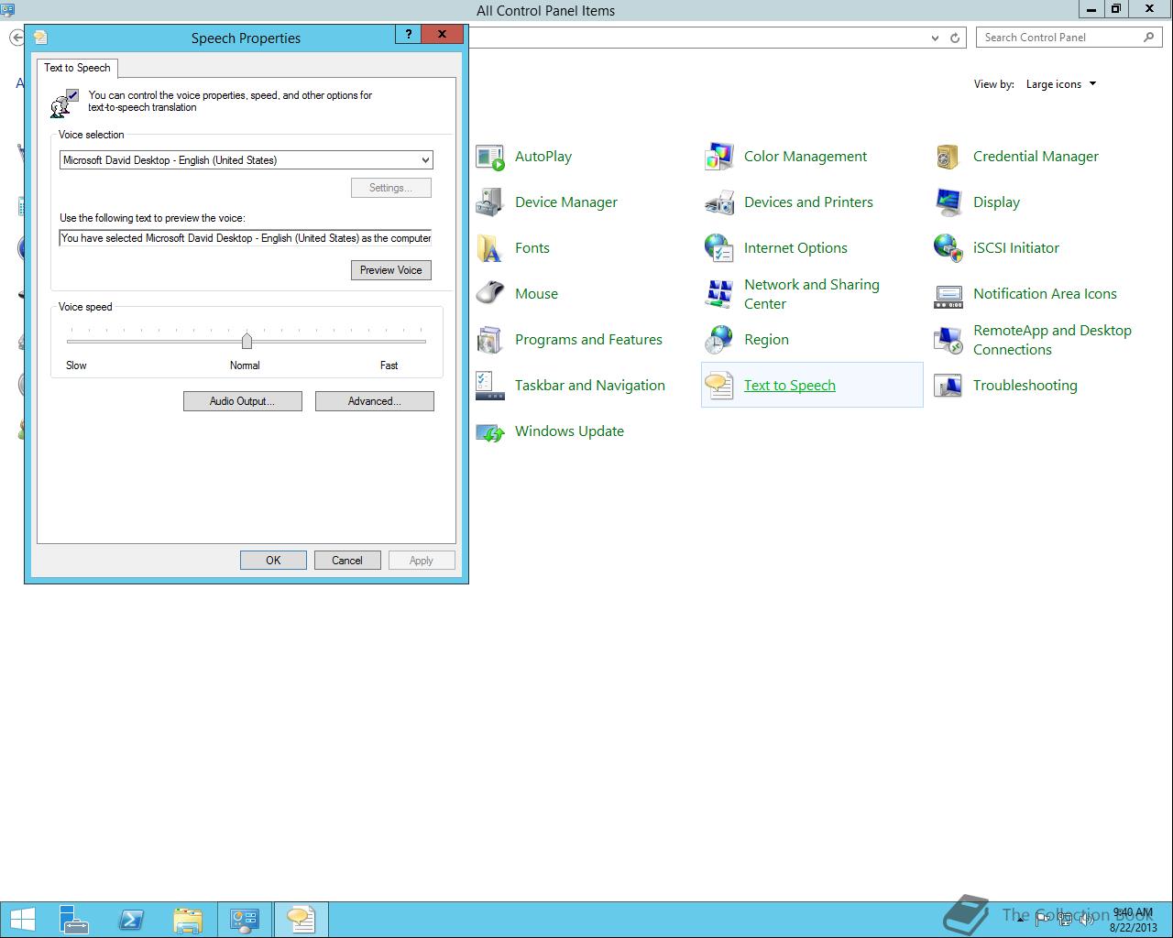Open the Internet Options icon
This screenshot has width=1173, height=938.
719,248
